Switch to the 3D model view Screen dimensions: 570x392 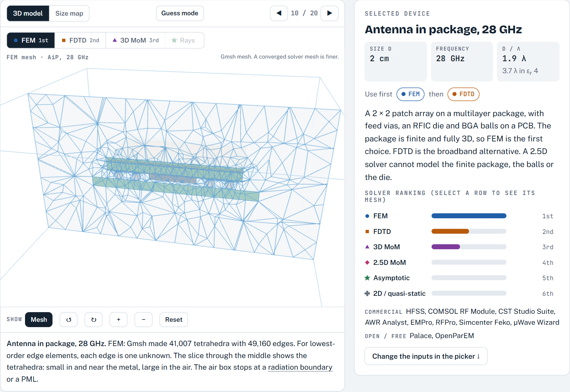pyautogui.click(x=28, y=13)
